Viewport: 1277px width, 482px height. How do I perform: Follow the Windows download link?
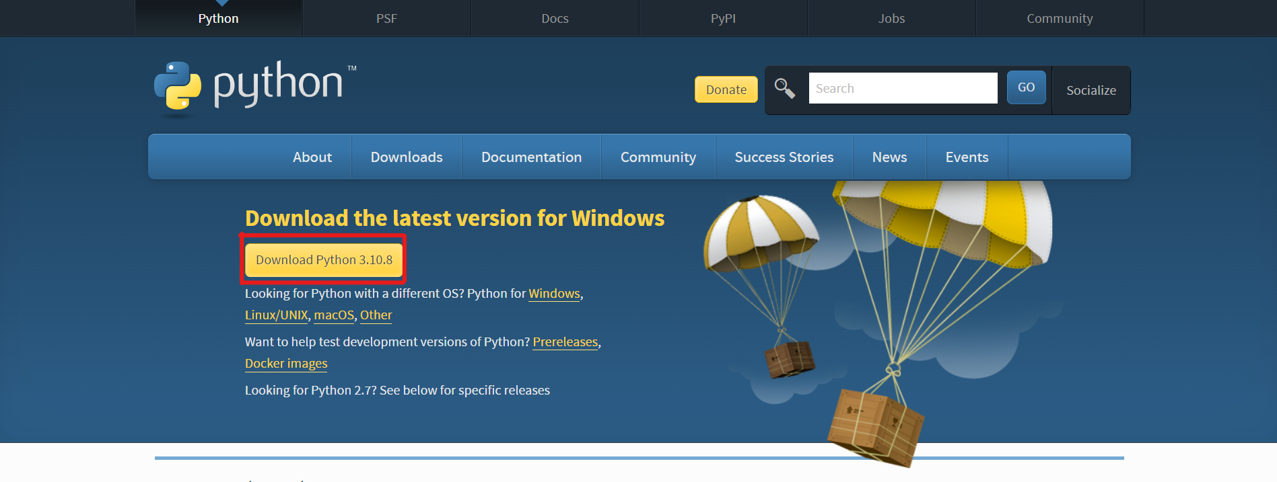coord(554,294)
